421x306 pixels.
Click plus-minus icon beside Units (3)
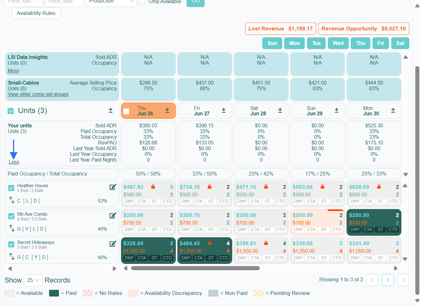(111, 110)
